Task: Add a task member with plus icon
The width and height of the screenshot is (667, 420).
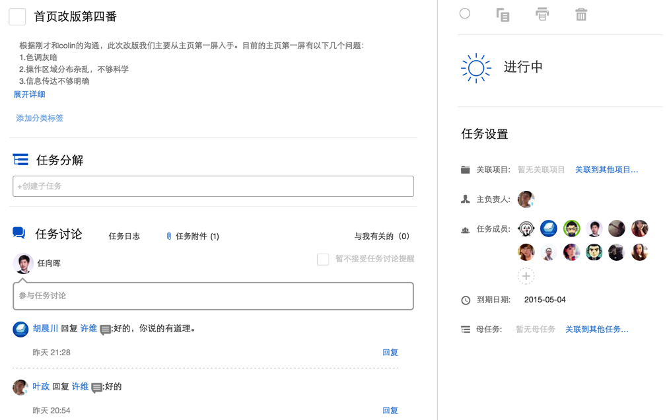Action: pos(526,276)
